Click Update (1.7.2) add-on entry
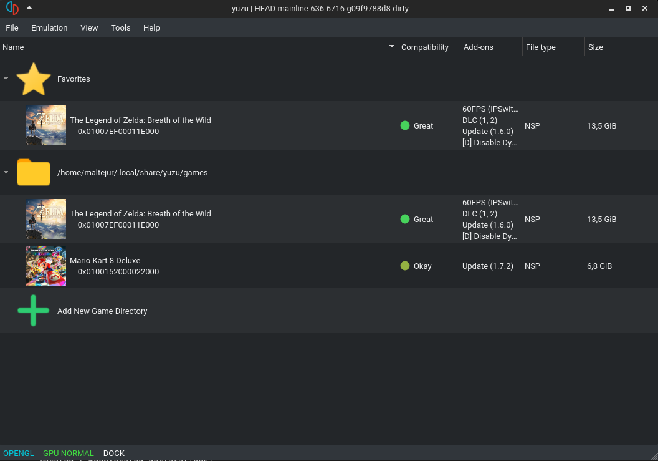Image resolution: width=658 pixels, height=461 pixels. click(x=488, y=266)
